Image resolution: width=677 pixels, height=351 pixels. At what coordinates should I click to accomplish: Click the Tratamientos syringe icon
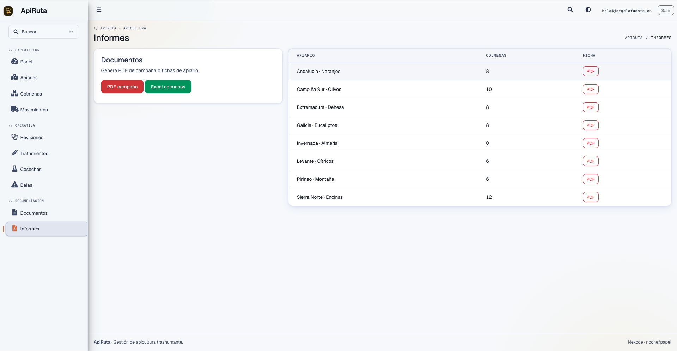[x=14, y=153]
